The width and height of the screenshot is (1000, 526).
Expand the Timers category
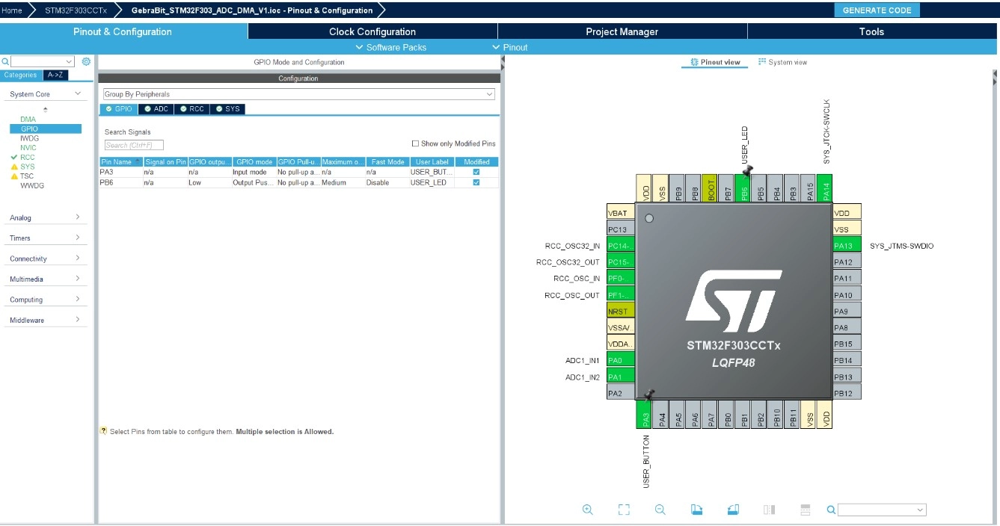(78, 238)
